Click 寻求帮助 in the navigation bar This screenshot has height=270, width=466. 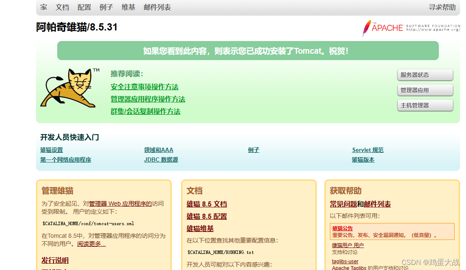click(442, 7)
